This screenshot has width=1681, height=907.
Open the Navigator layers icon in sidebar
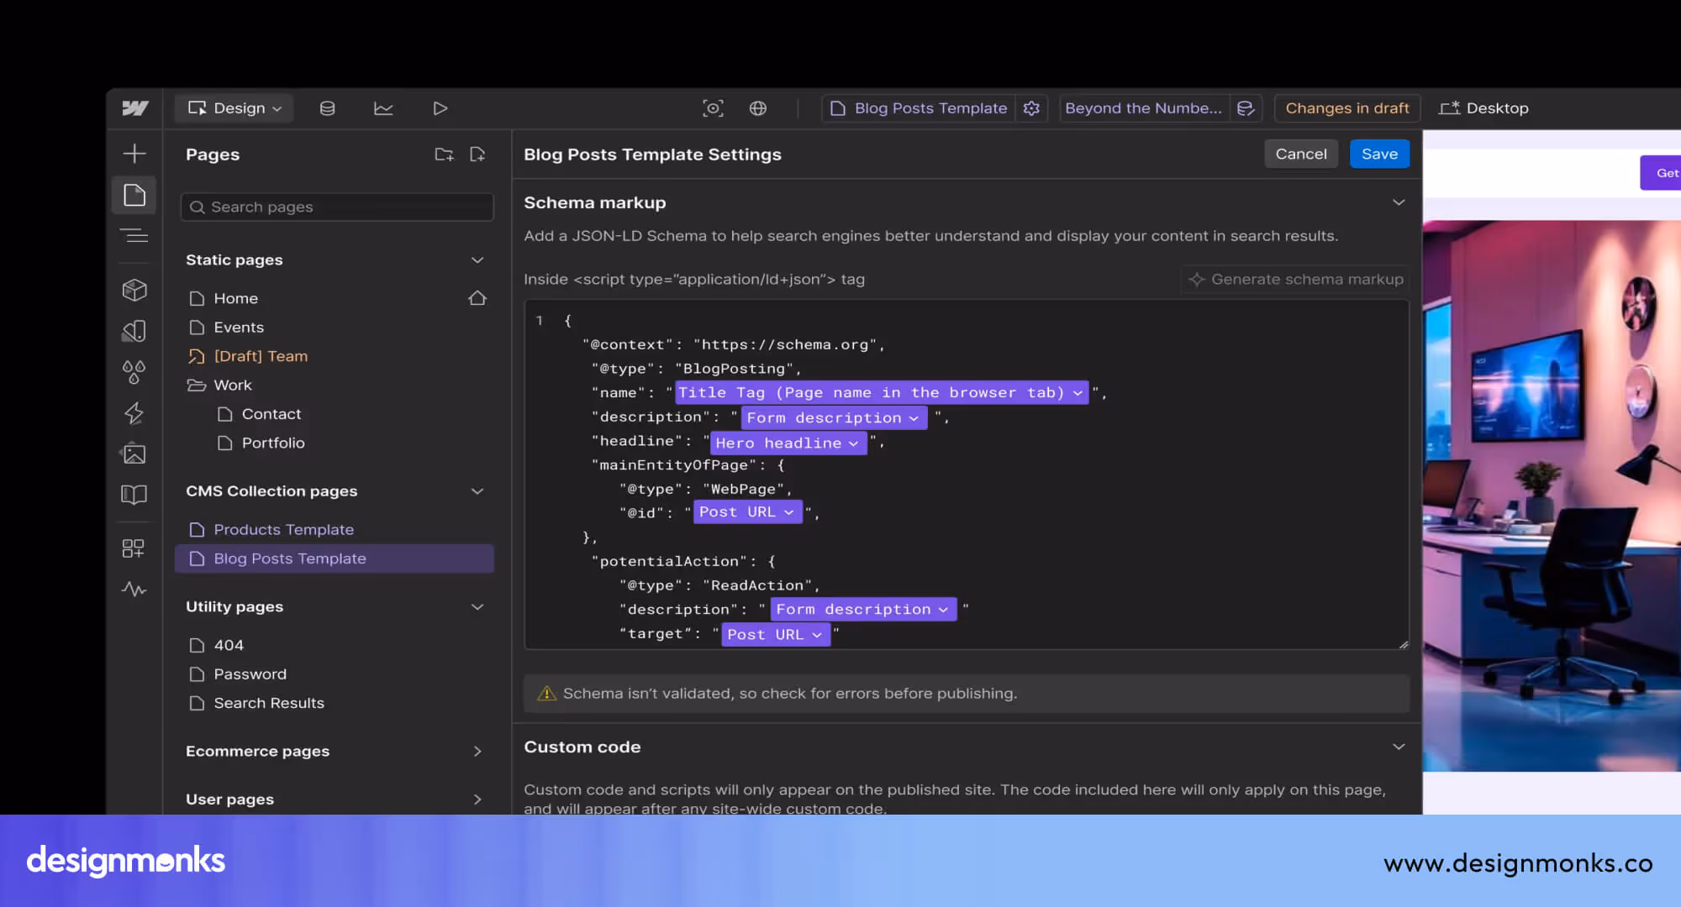point(134,236)
